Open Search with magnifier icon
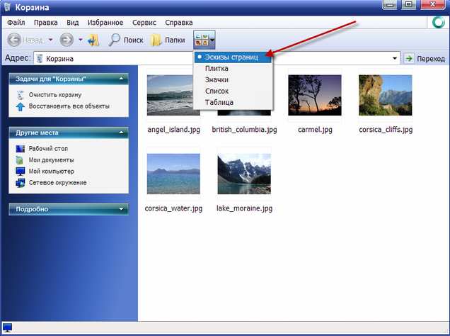Image resolution: width=450 pixels, height=336 pixels. 126,40
